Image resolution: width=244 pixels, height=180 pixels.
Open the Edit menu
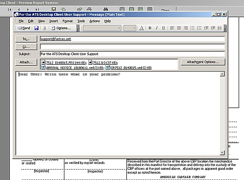tap(31, 21)
